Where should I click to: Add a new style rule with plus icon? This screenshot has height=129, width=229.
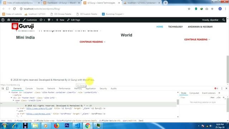[x=224, y=97]
